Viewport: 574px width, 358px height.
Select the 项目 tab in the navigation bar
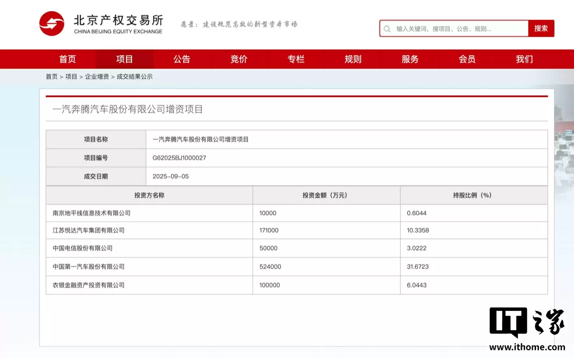click(124, 59)
